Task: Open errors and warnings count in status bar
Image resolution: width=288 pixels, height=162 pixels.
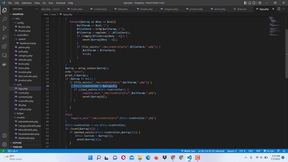Action: point(13,151)
